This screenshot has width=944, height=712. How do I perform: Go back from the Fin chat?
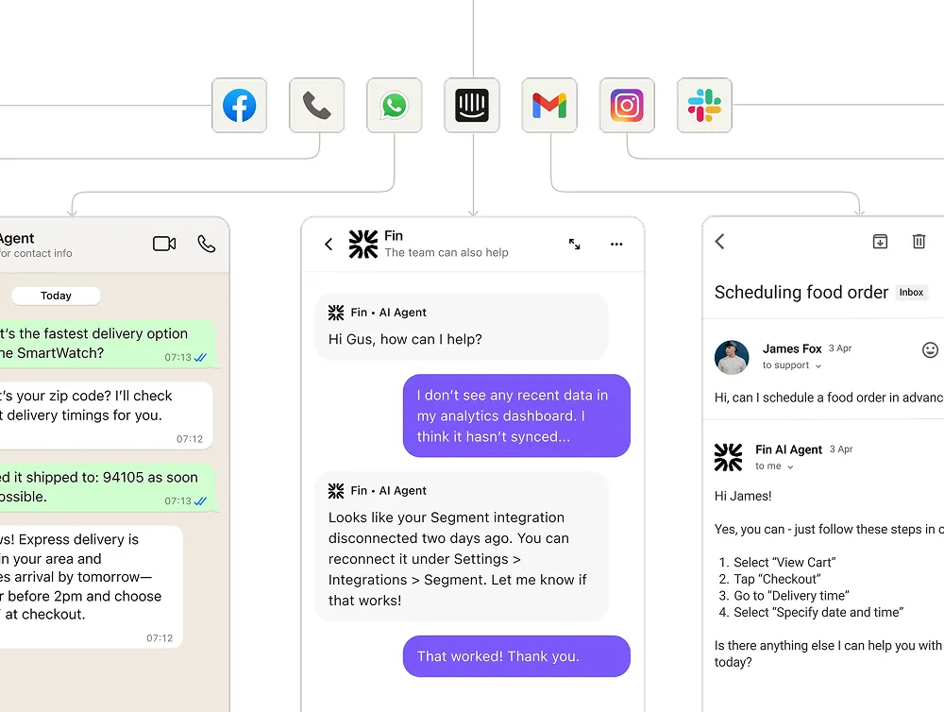click(x=329, y=244)
